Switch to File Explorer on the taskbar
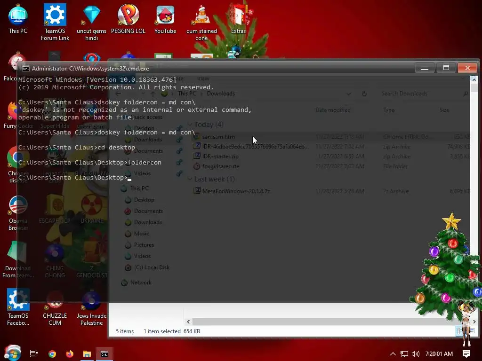Viewport: 482px width, 361px height. pyautogui.click(x=87, y=353)
